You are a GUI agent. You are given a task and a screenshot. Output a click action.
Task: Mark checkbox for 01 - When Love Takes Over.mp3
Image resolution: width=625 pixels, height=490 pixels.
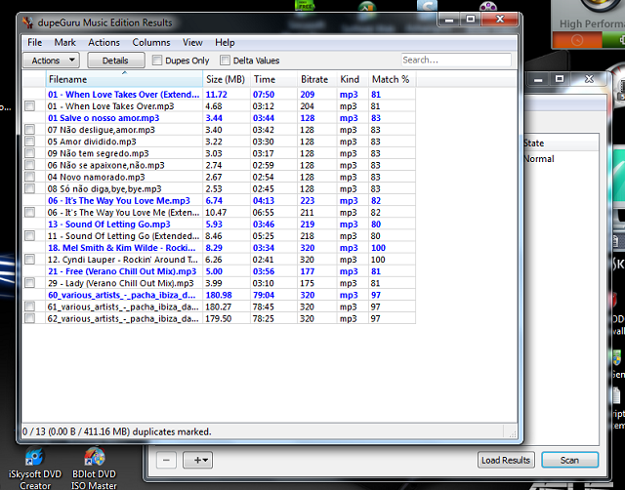point(30,106)
